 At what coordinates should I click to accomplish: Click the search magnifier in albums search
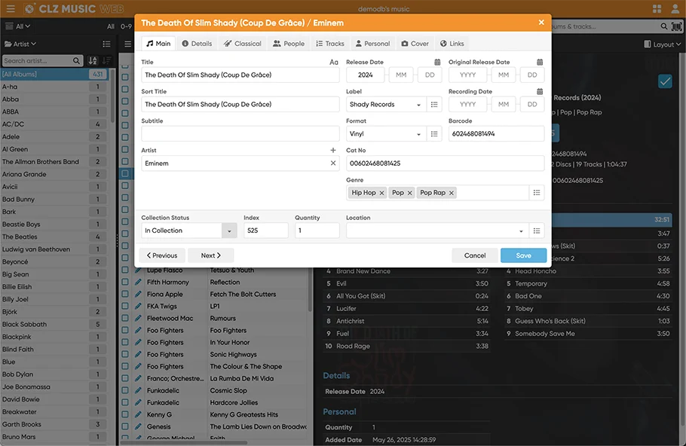tap(663, 26)
